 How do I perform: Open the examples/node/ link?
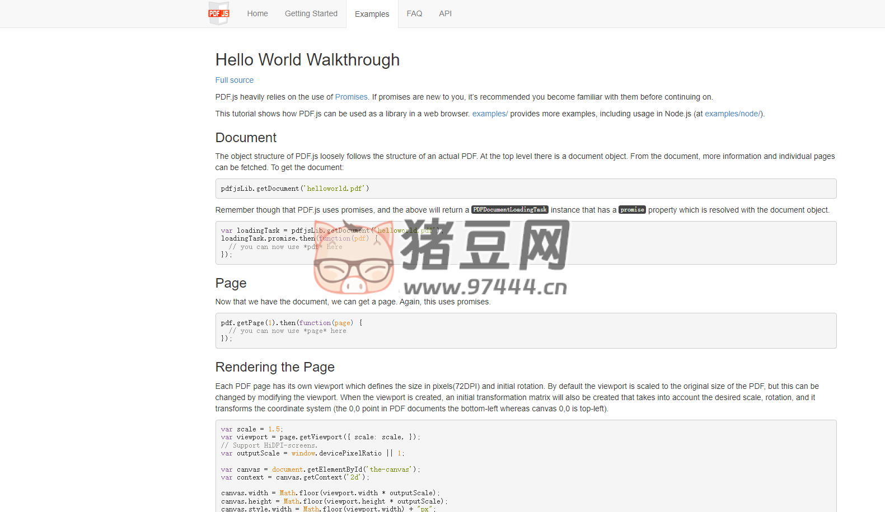[x=732, y=114]
